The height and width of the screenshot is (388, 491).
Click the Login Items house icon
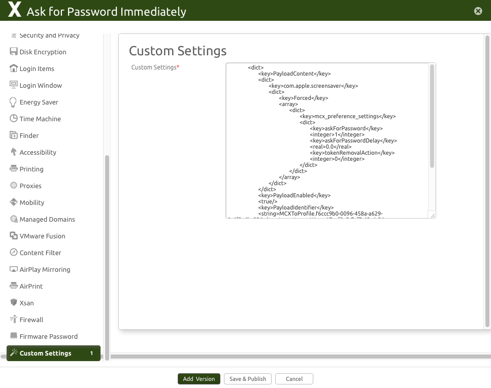click(14, 68)
